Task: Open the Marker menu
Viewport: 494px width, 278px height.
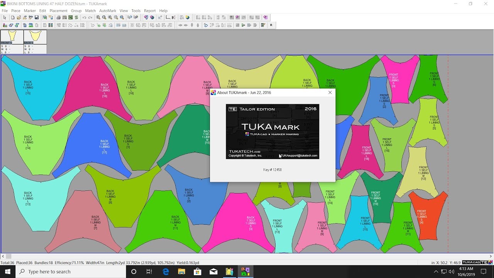Action: [x=30, y=11]
